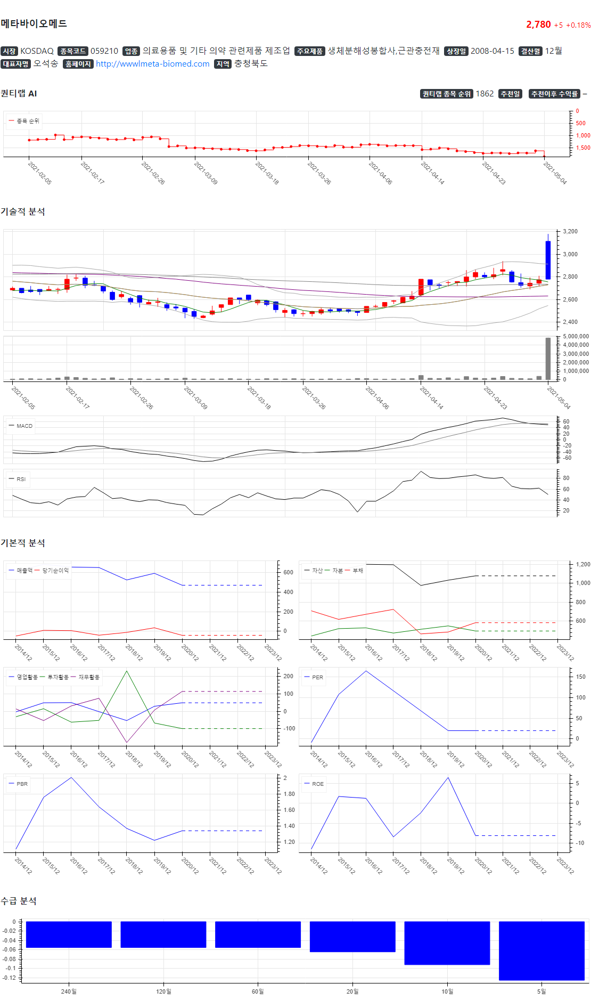The width and height of the screenshot is (591, 1000).
Task: Click the 자산 legend entry
Action: coord(314,571)
